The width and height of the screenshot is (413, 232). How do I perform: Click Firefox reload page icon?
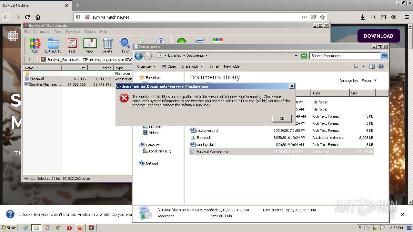27,17
